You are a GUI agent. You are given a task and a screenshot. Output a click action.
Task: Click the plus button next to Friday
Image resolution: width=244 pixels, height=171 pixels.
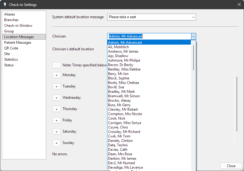point(56,120)
